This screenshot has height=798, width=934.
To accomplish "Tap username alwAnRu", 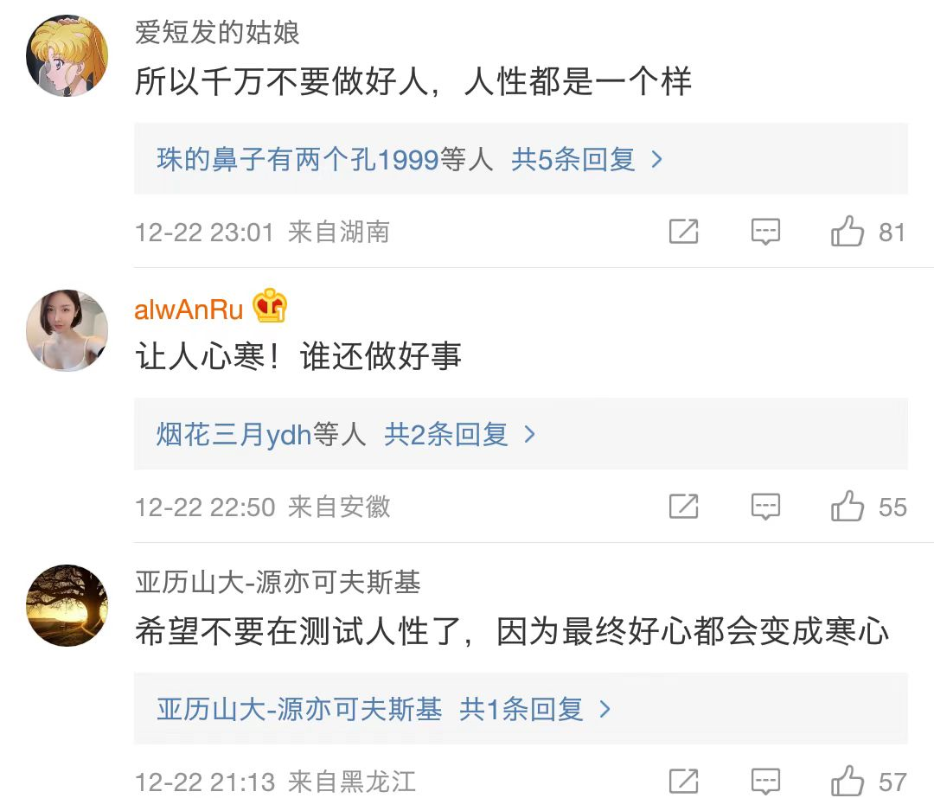I will tap(189, 309).
